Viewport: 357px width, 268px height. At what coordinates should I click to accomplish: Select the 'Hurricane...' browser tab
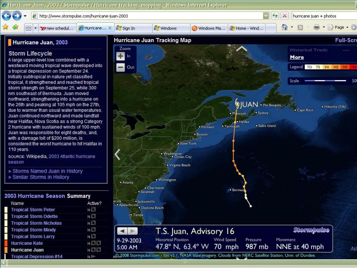92,28
